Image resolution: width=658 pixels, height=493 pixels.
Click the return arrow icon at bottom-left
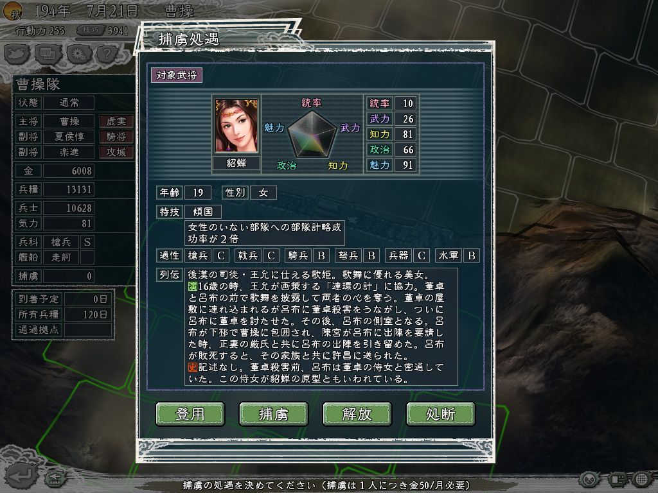coord(20,476)
